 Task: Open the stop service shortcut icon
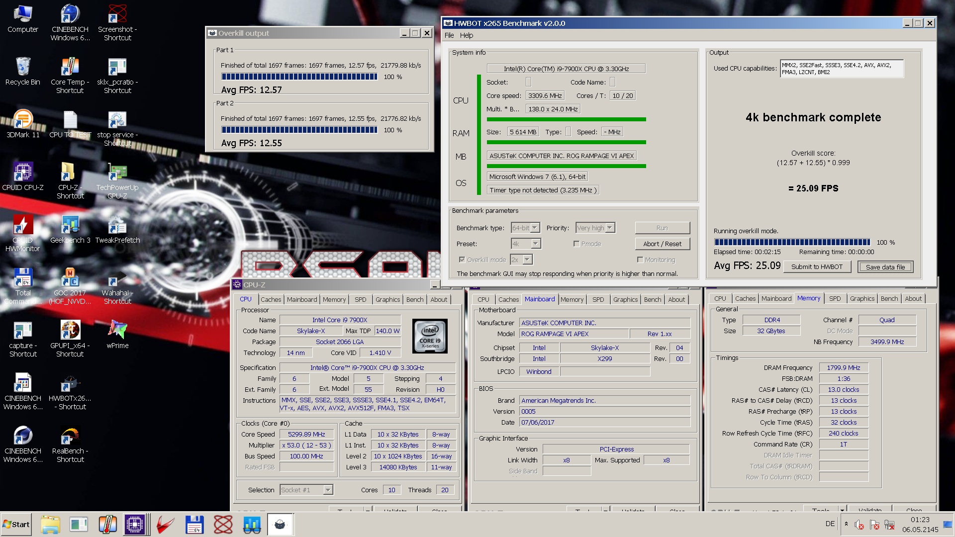(117, 128)
